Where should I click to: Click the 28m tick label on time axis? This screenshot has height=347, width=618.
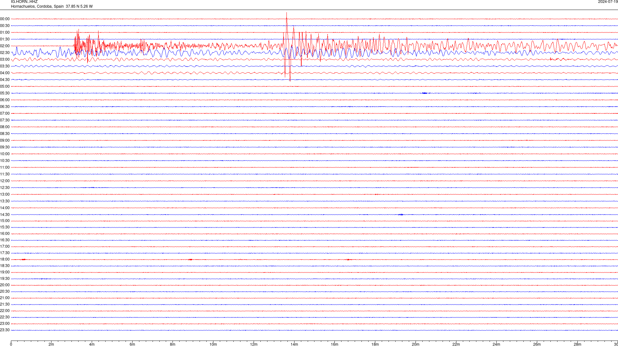coord(577,344)
